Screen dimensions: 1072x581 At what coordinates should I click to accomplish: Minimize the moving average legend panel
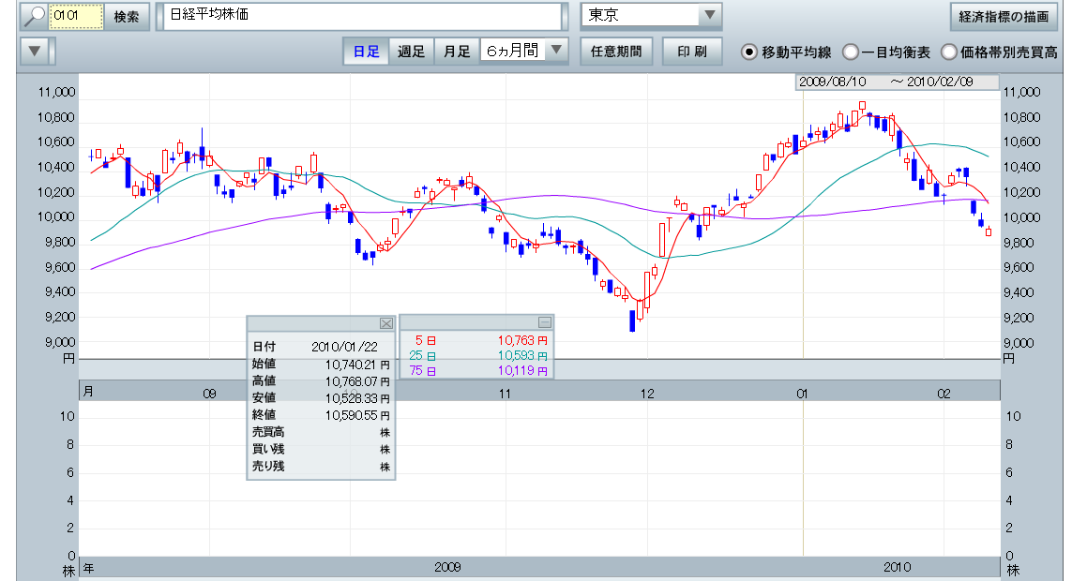pos(544,321)
